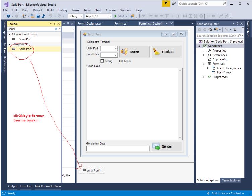Collapse the Components group in Toolbox

pyautogui.click(x=10, y=44)
